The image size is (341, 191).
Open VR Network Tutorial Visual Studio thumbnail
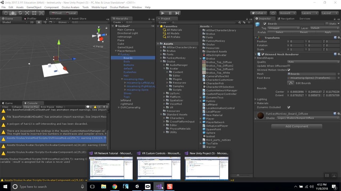[111, 166]
